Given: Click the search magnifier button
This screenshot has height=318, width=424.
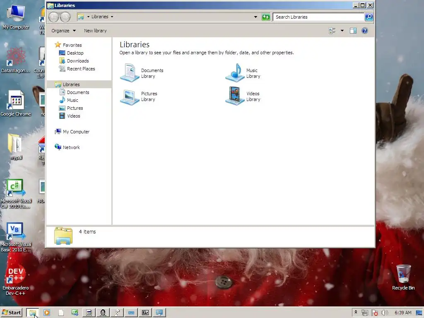Looking at the screenshot, I should click(369, 17).
